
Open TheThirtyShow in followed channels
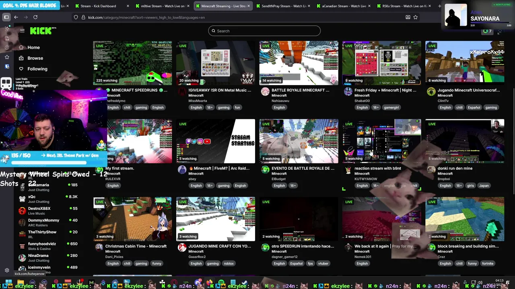click(48, 234)
